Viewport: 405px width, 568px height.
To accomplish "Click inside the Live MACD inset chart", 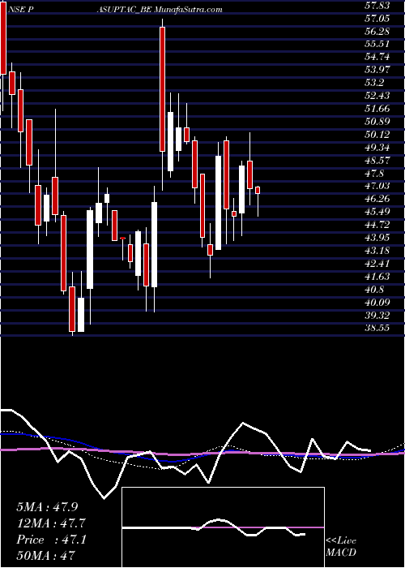I will [223, 527].
